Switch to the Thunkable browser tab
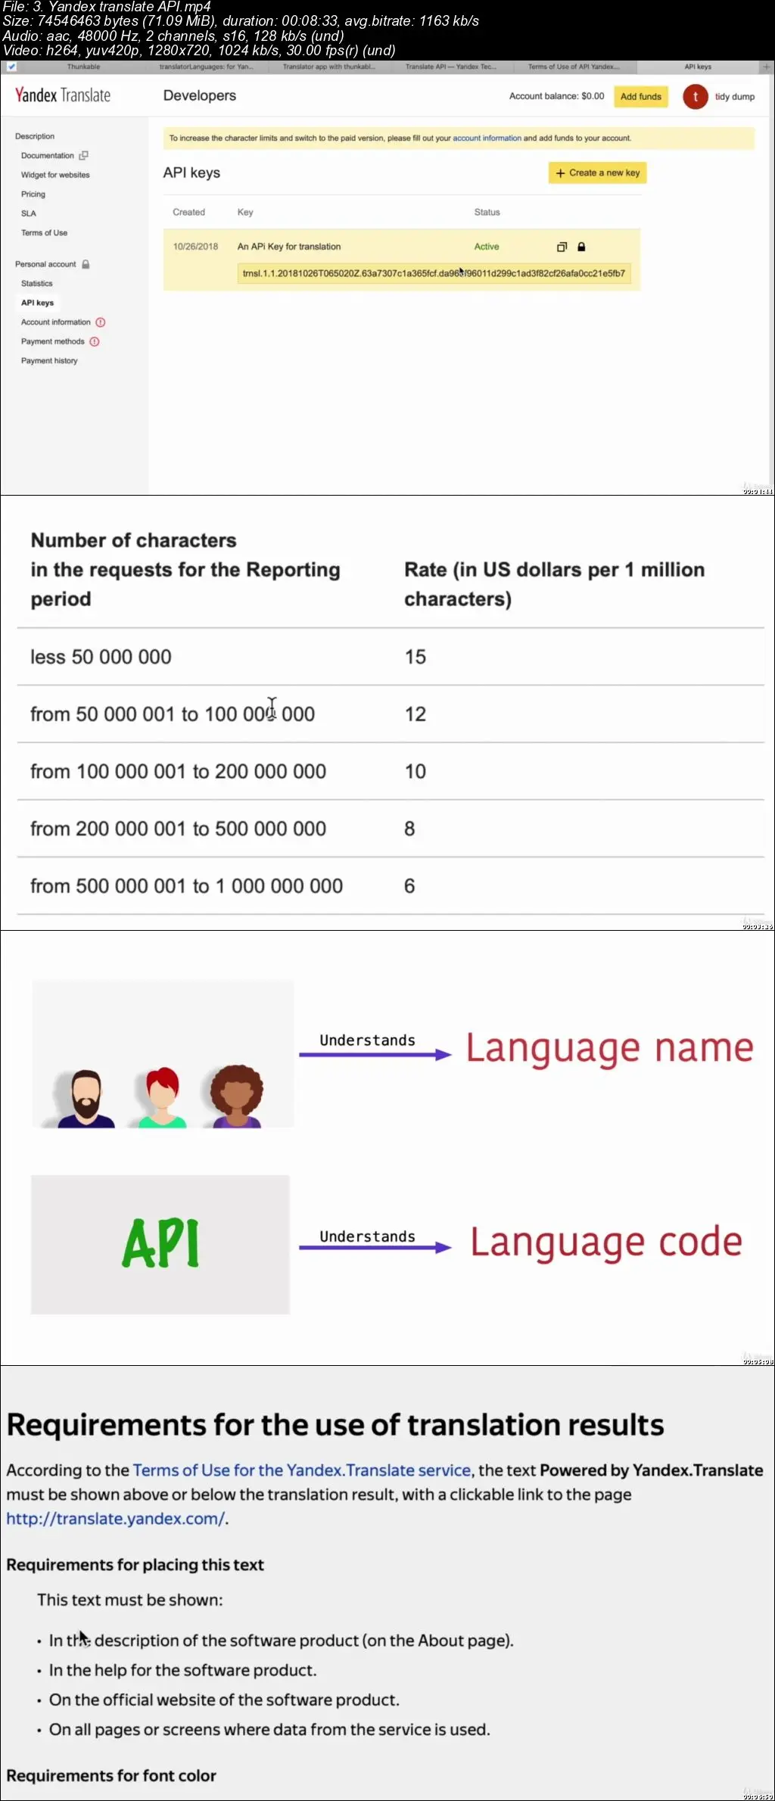Screen dimensions: 775x1801 pos(83,67)
